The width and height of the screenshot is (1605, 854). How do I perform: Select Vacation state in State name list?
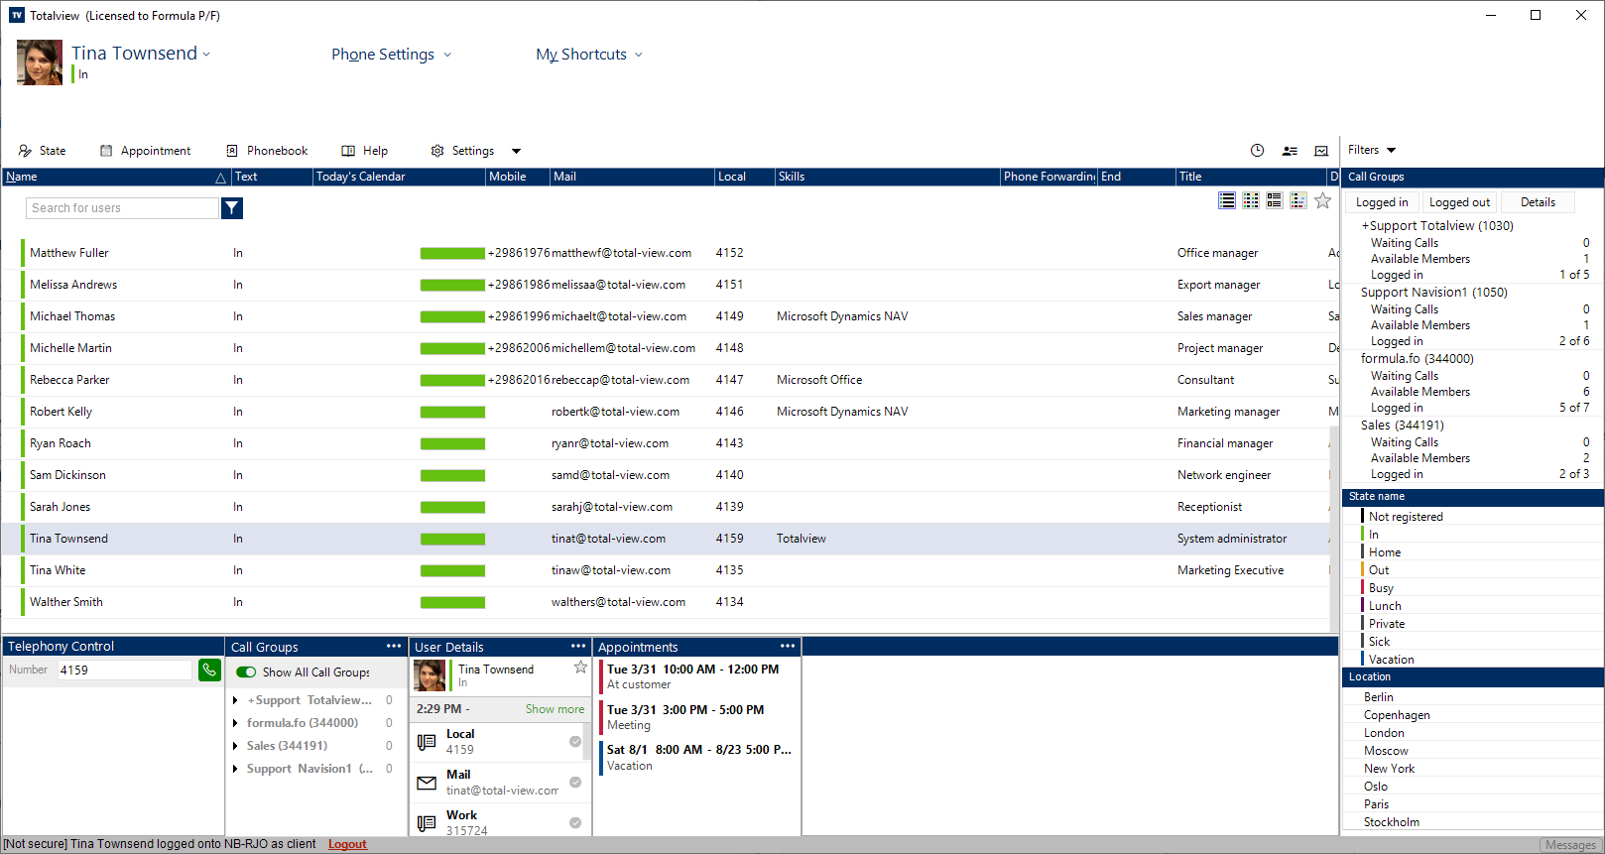[x=1391, y=660]
